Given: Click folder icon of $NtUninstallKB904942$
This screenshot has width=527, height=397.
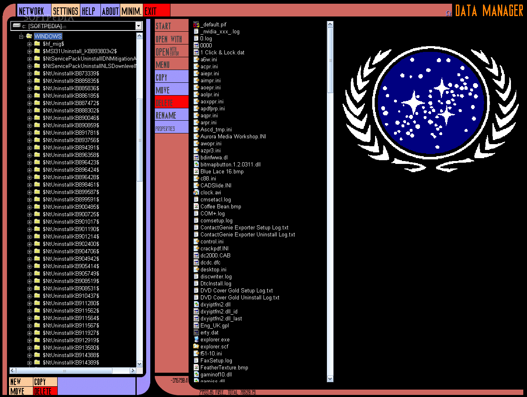Looking at the screenshot, I should 37,259.
